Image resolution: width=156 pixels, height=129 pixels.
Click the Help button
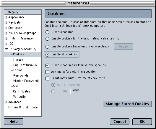pos(14,122)
